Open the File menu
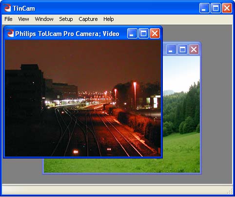 [8, 19]
